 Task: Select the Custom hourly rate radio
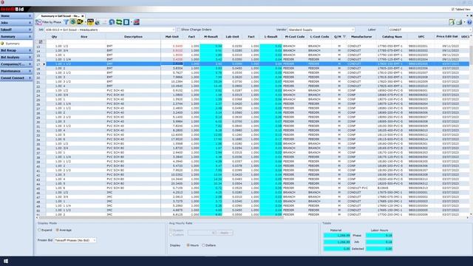pyautogui.click(x=171, y=234)
